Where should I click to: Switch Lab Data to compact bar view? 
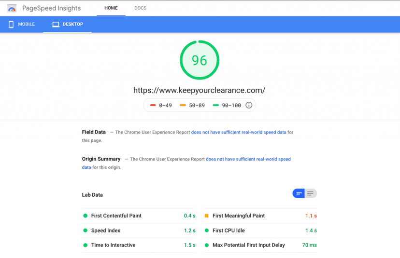299,193
